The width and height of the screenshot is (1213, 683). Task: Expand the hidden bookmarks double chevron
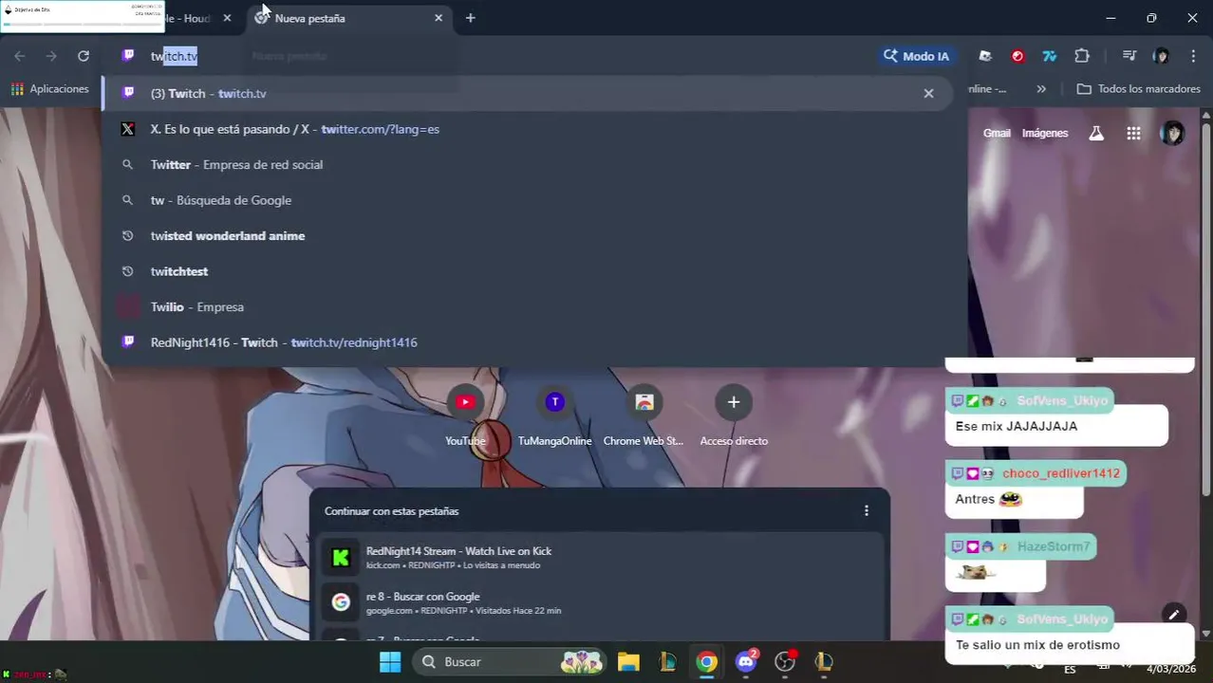(x=1041, y=89)
